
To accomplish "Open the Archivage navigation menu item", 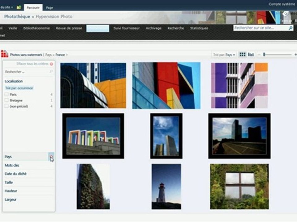I will tap(153, 28).
